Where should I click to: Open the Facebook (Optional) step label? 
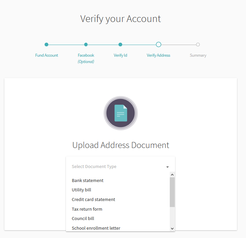tap(86, 58)
